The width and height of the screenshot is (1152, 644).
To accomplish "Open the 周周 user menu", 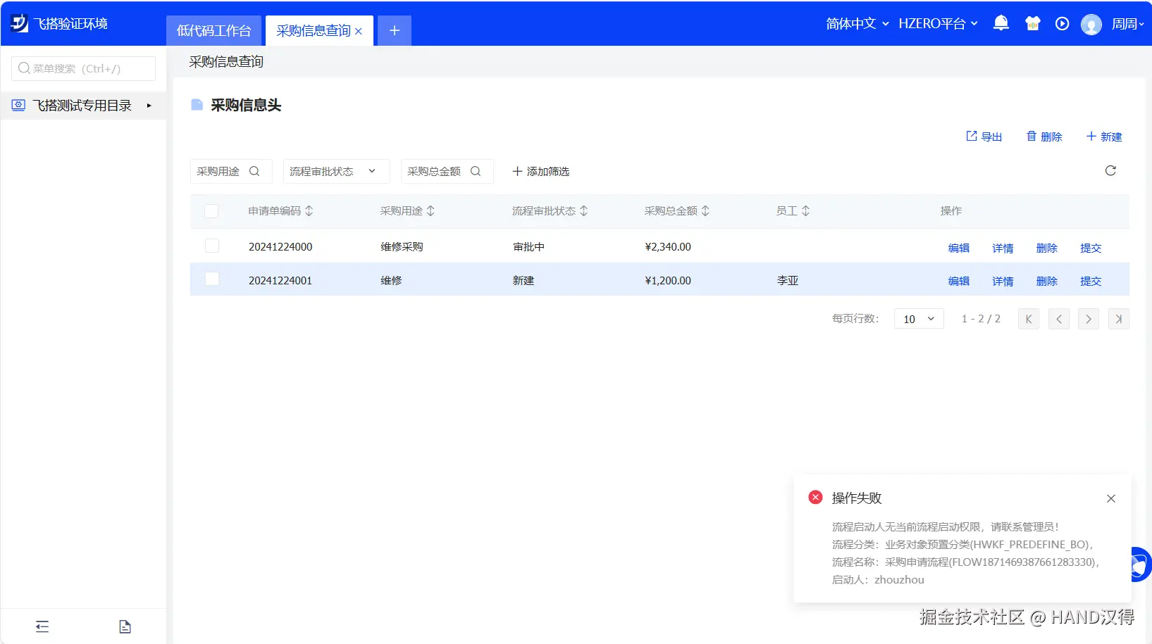I will [1127, 24].
